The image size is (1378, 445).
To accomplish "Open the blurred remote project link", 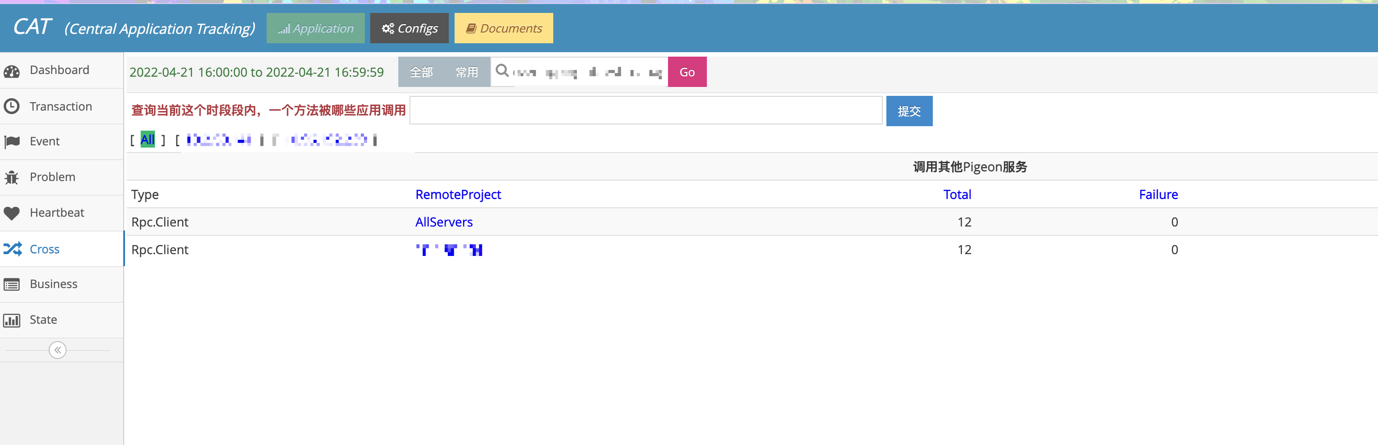I will click(449, 250).
